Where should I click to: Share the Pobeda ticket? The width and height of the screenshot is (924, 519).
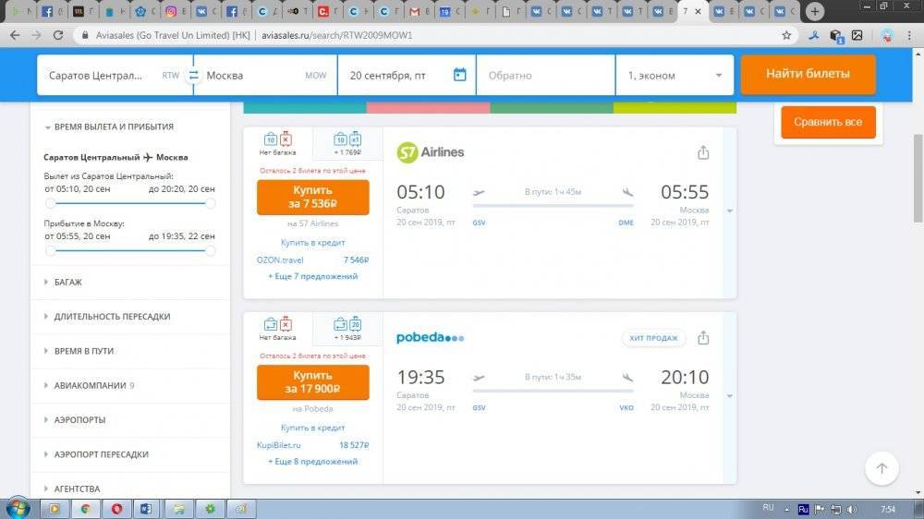[x=703, y=338]
